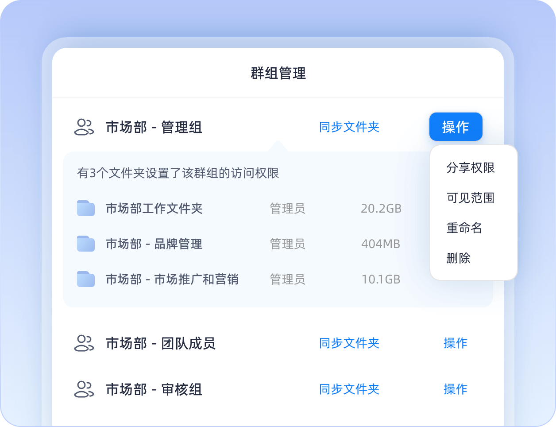Image resolution: width=556 pixels, height=427 pixels.
Task: Open the 市场部工作文件夹 folder name
Action: [x=154, y=209]
